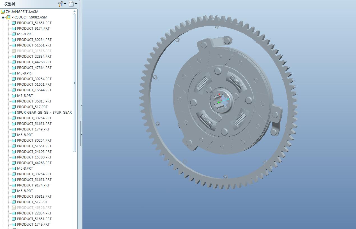
Task: Click the part icon beside PRODUCT_24105.PRT
Action: coord(14,152)
